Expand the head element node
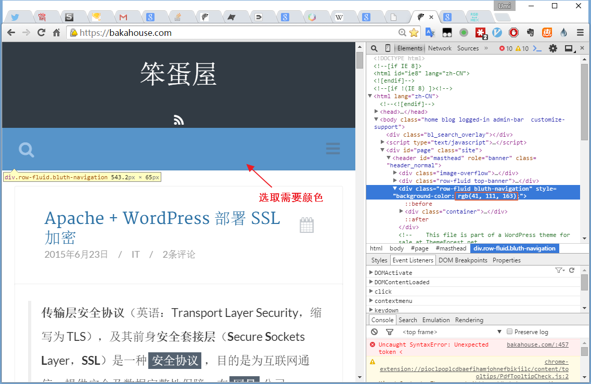The width and height of the screenshot is (591, 384). click(377, 112)
